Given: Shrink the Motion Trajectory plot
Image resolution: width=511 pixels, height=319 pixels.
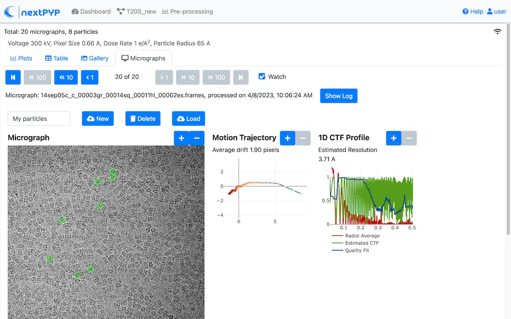Looking at the screenshot, I should pyautogui.click(x=303, y=138).
